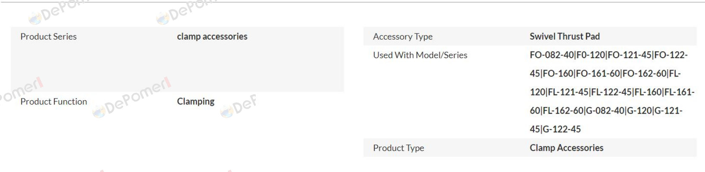Click the Accessory Type table row
The height and width of the screenshot is (172, 705).
pyautogui.click(x=530, y=37)
